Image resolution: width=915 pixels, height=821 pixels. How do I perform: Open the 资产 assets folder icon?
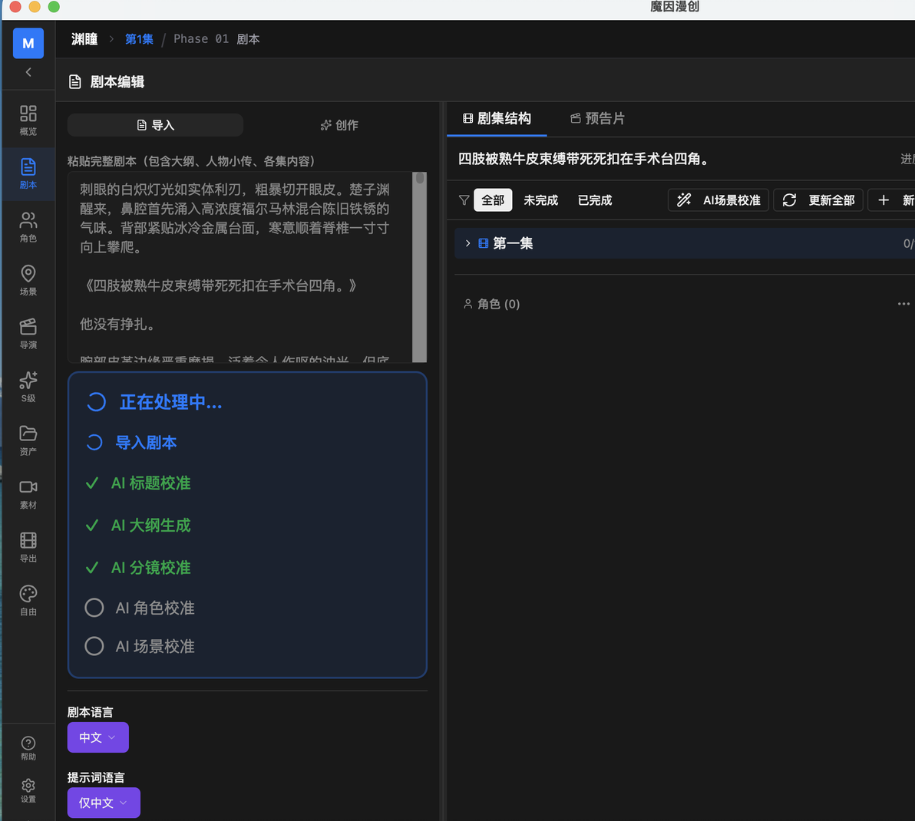(x=28, y=440)
